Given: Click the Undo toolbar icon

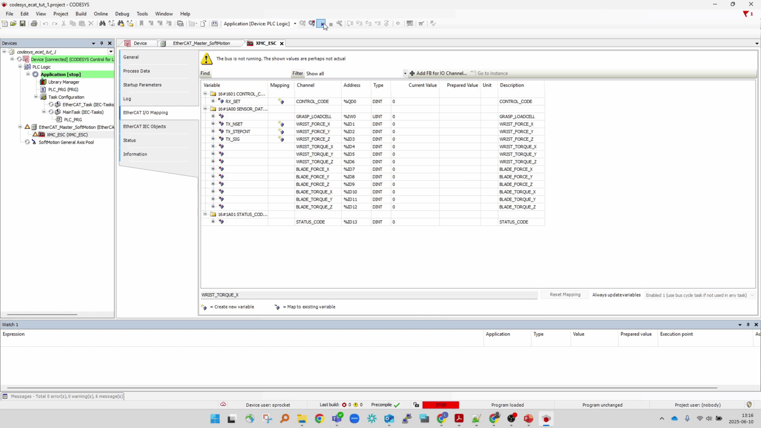Looking at the screenshot, I should click(45, 23).
